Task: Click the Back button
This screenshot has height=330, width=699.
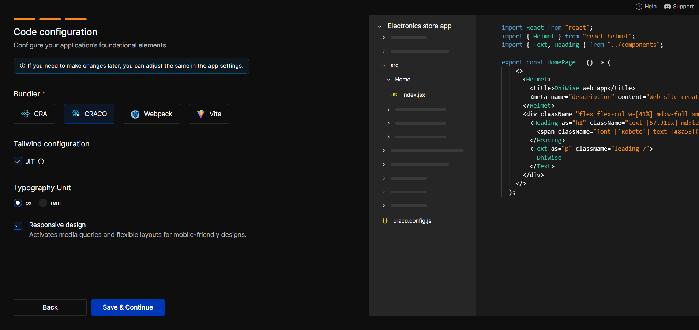Action: click(50, 307)
